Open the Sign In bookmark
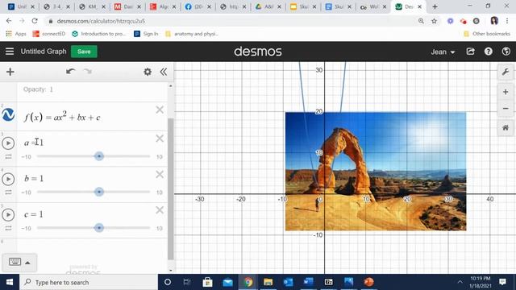Screen dimensions: 516x290 click(146, 34)
